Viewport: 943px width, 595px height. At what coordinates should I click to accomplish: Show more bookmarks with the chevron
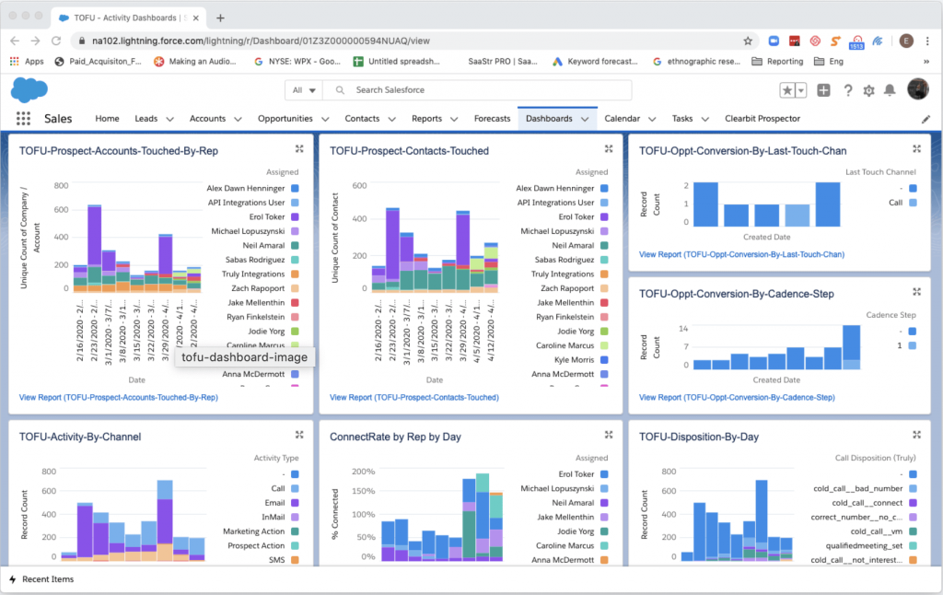(x=926, y=62)
